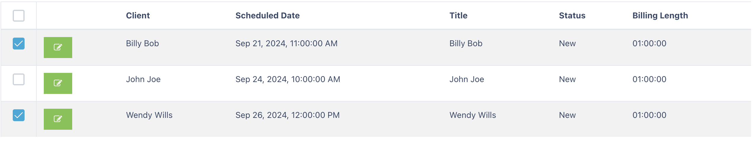Viewport: 754px width, 141px height.
Task: Open the edit icon for Wendy Wills
Action: click(x=58, y=119)
